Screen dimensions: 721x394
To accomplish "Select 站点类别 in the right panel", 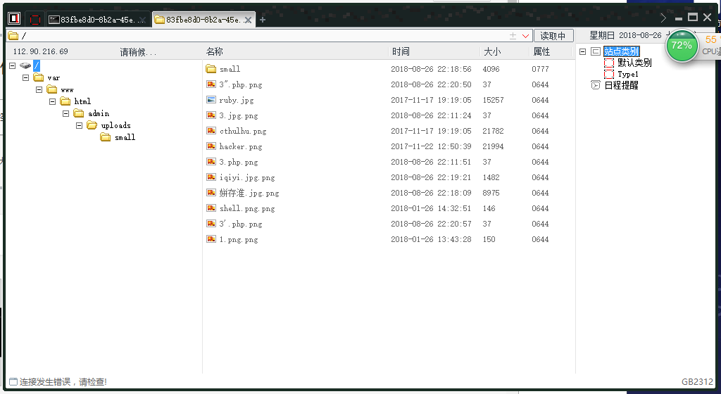I will [622, 51].
